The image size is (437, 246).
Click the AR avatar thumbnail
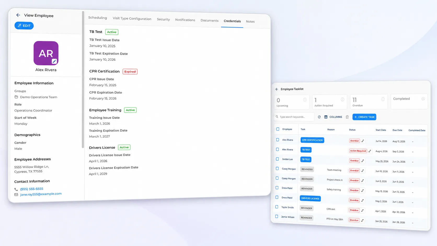(x=46, y=53)
